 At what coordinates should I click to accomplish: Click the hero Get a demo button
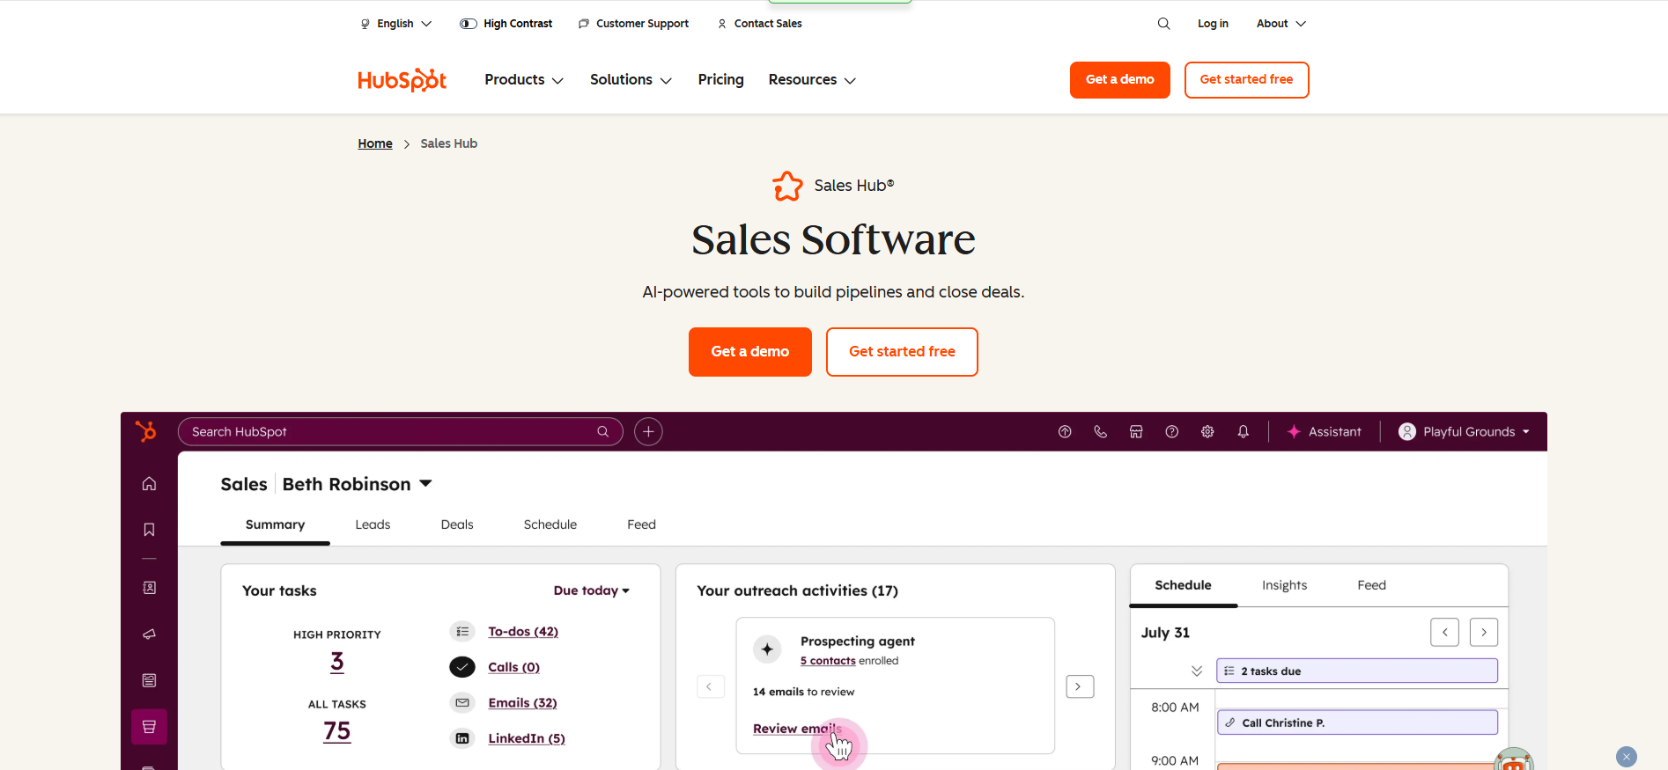coord(749,352)
